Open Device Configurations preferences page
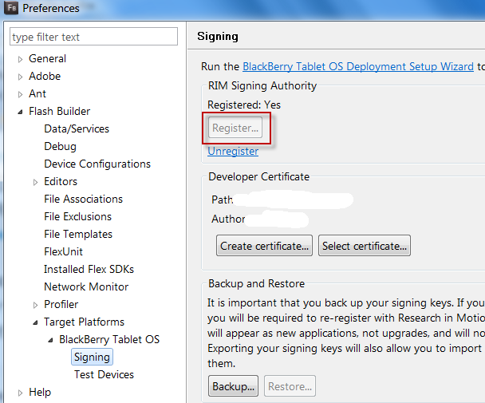485x403 pixels. click(x=97, y=164)
